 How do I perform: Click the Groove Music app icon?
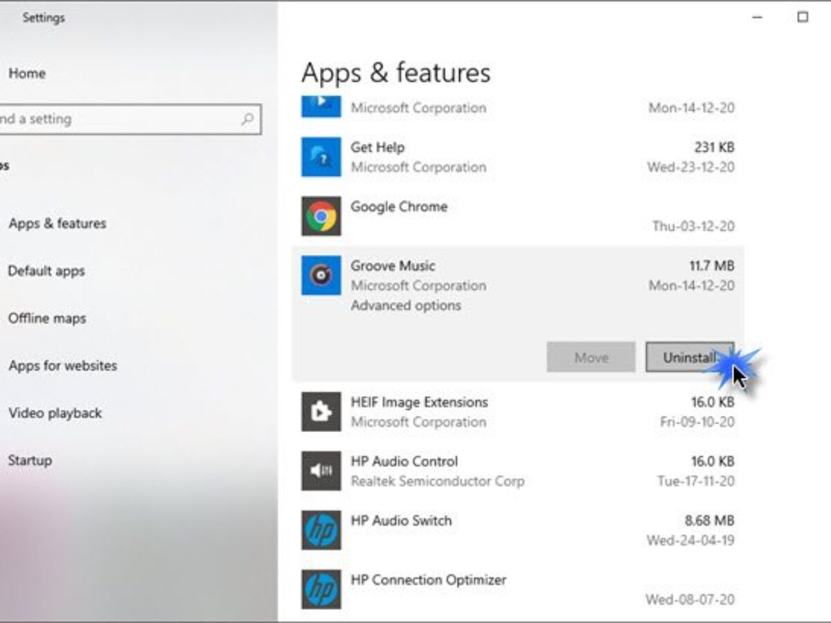[x=321, y=276]
